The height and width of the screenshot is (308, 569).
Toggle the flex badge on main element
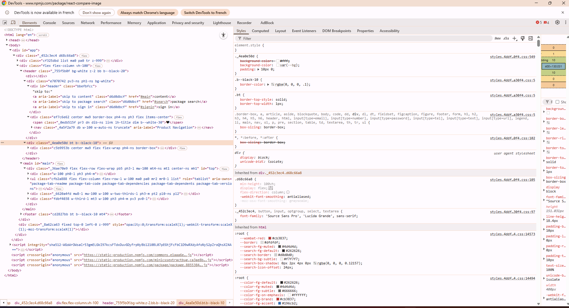[x=60, y=163]
